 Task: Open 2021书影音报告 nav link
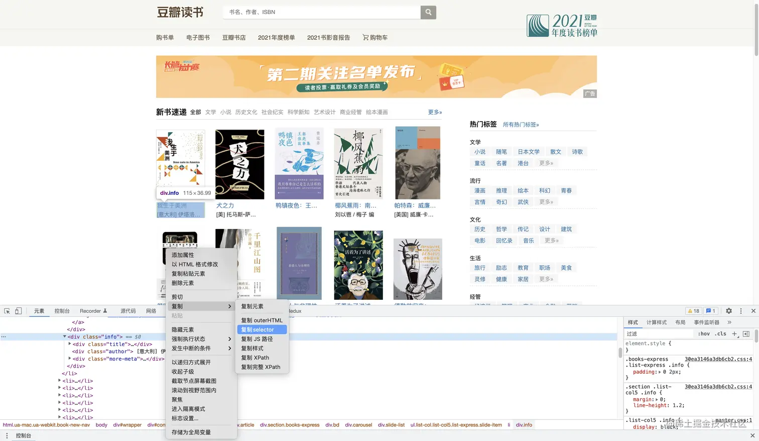(x=328, y=38)
